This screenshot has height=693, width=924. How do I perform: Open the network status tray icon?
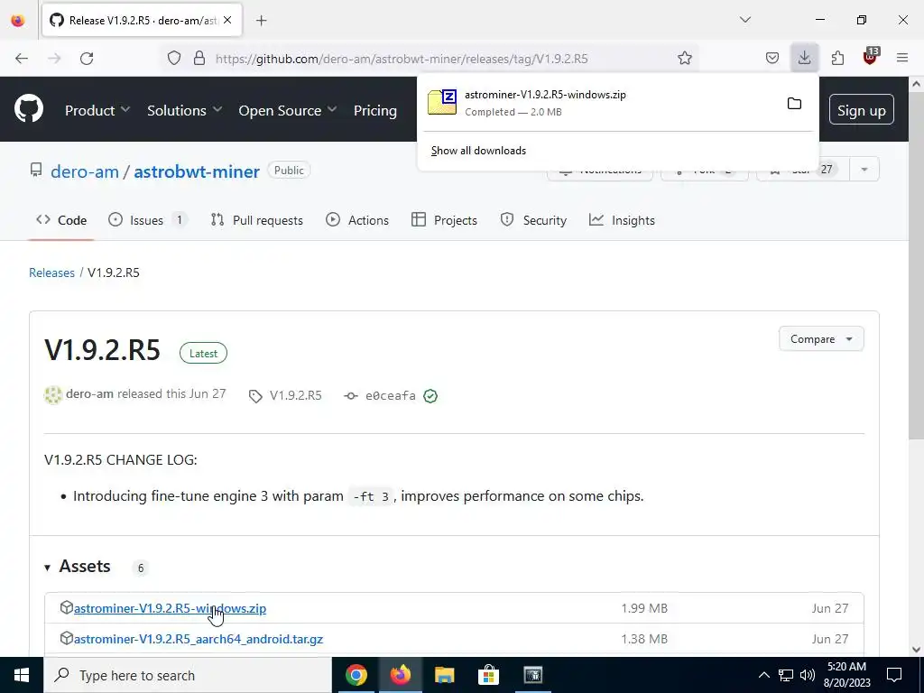pos(786,675)
